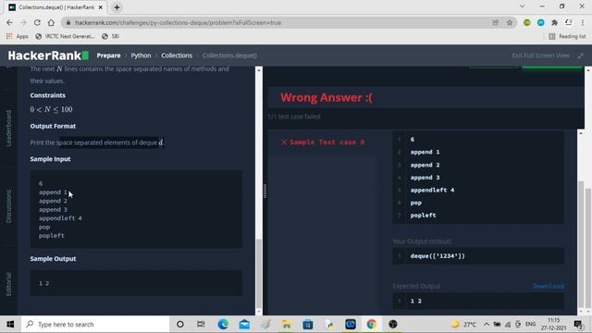Click the HackerRank logo
Screen dimensions: 592x333
[x=48, y=55]
